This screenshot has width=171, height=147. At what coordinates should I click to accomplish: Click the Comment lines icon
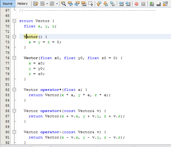coord(152,4)
